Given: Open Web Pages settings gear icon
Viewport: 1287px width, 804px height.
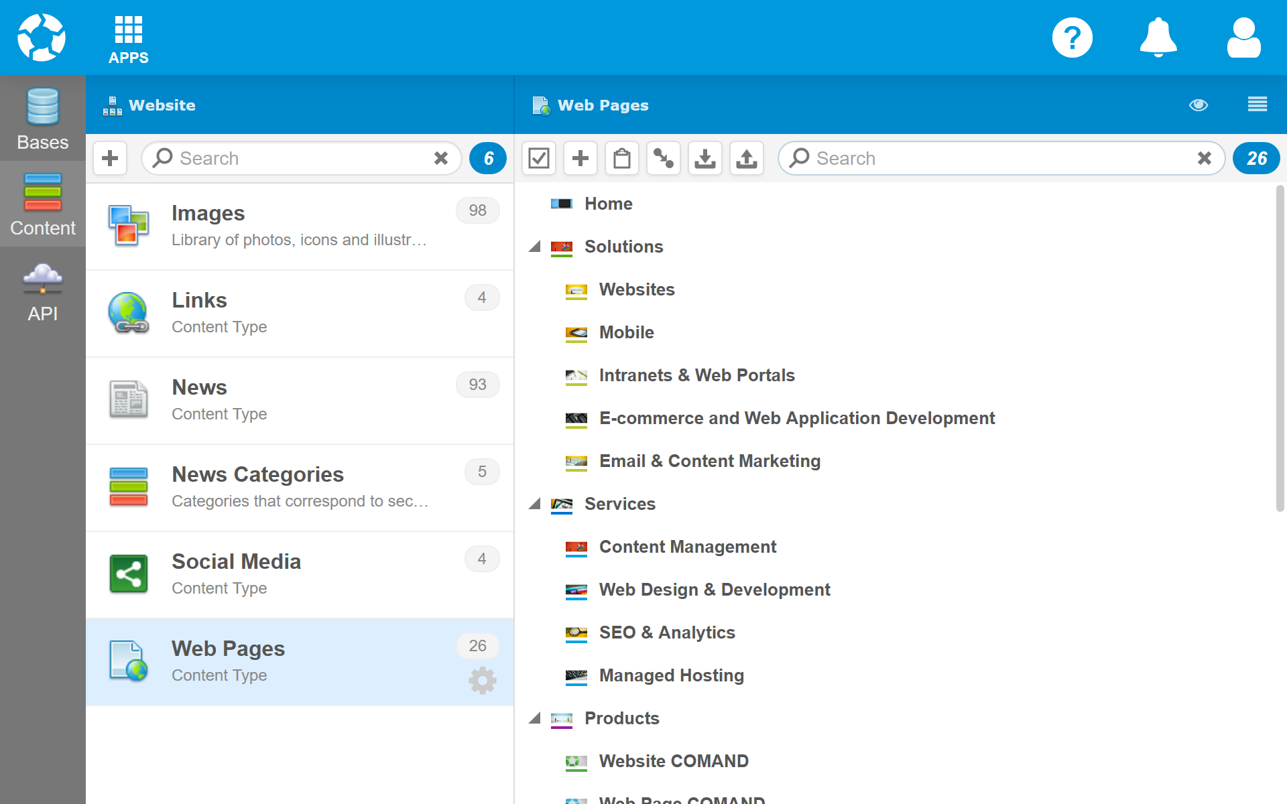Looking at the screenshot, I should pyautogui.click(x=483, y=681).
